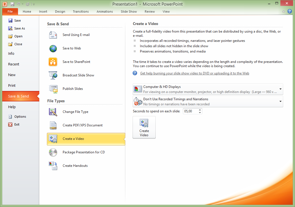Click the Options label in the sidebar

click(20, 117)
